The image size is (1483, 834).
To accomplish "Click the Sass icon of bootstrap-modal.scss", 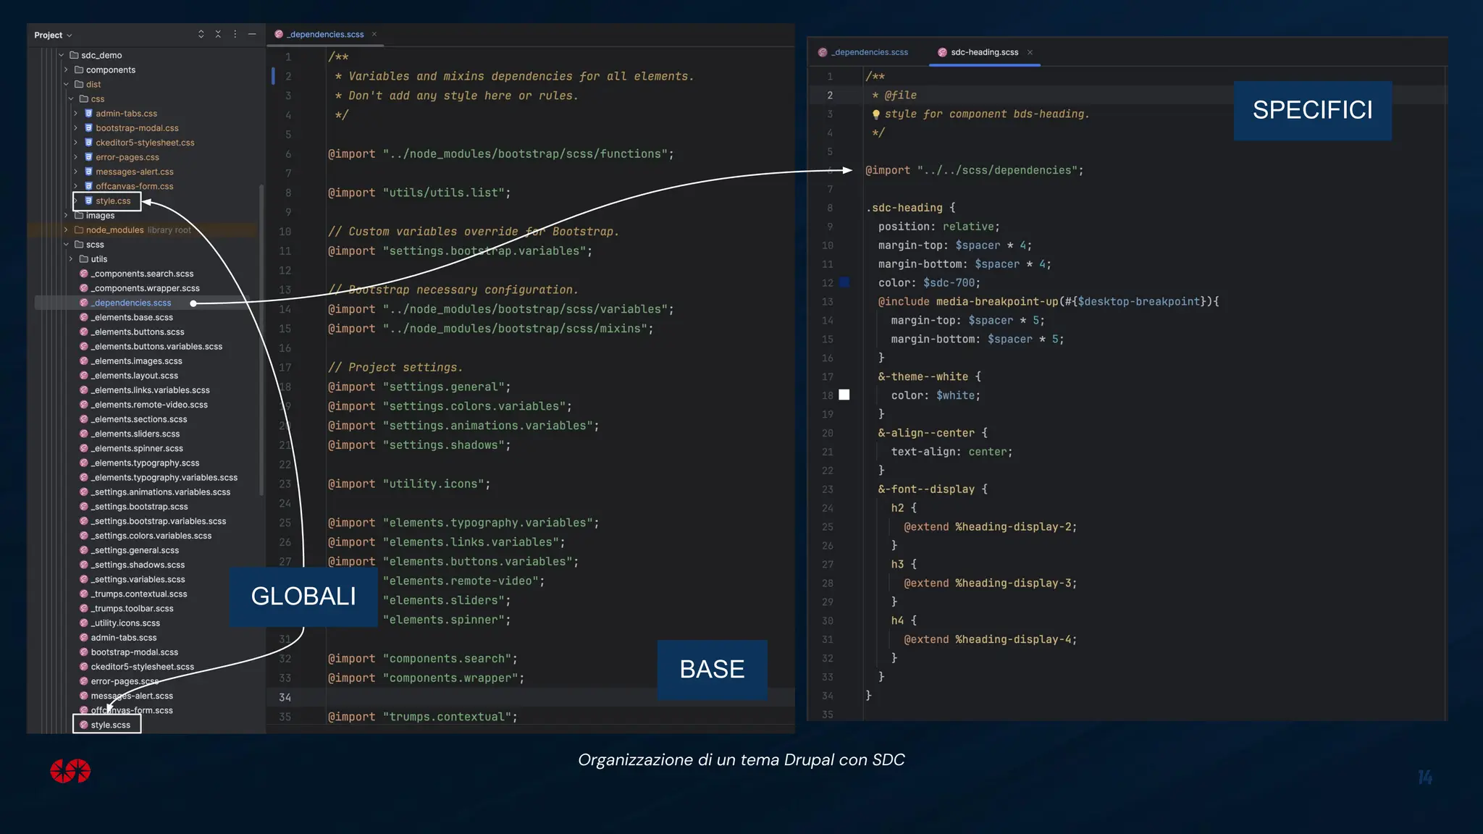I will pos(84,652).
